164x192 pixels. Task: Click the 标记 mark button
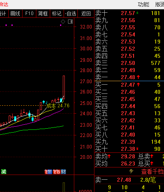click(57, 13)
